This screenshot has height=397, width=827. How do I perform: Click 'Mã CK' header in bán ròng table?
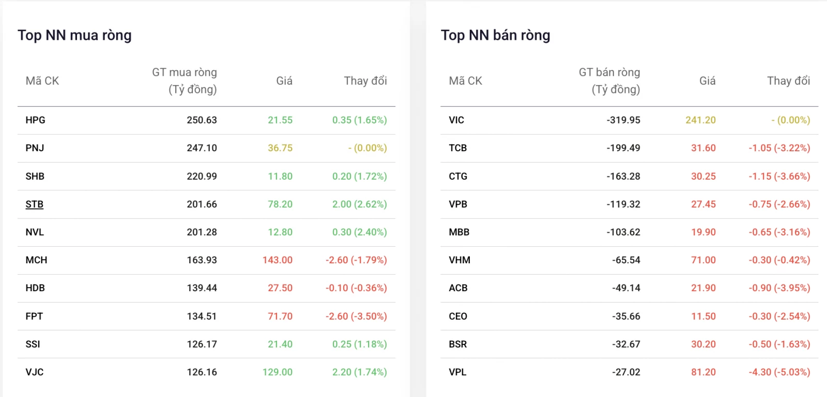tap(465, 81)
